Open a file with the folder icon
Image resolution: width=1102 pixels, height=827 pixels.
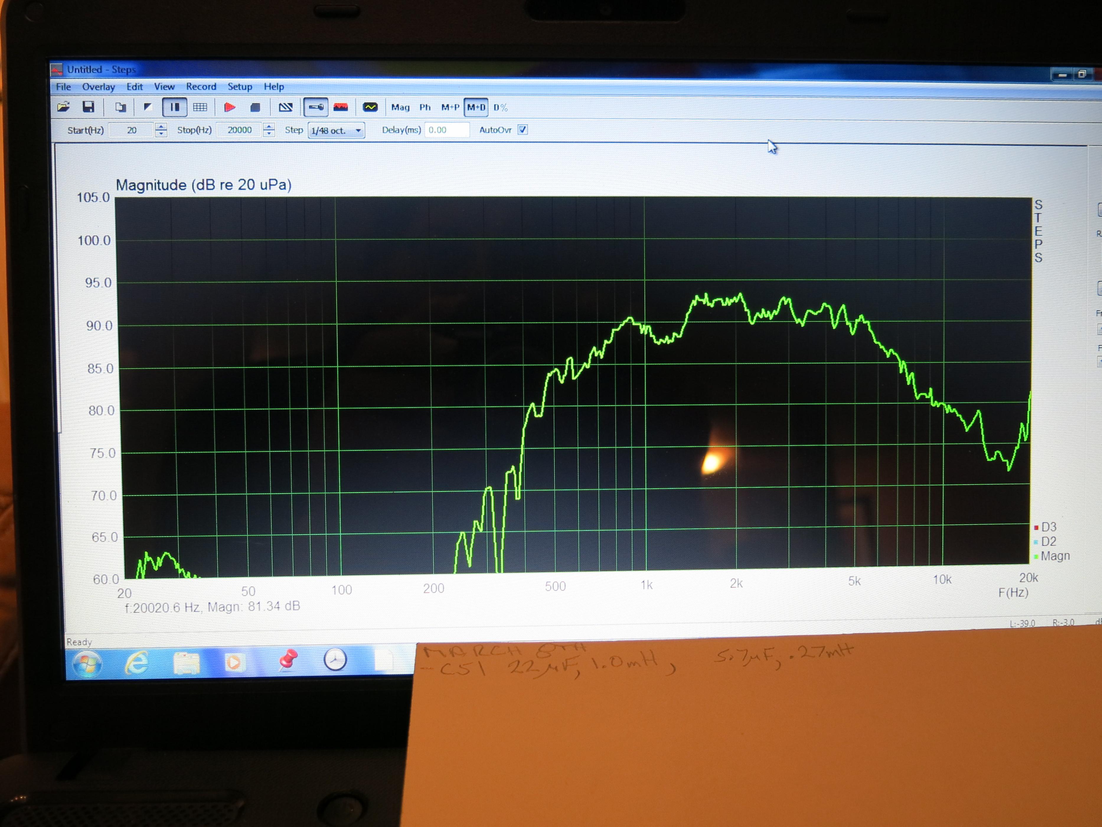[63, 107]
